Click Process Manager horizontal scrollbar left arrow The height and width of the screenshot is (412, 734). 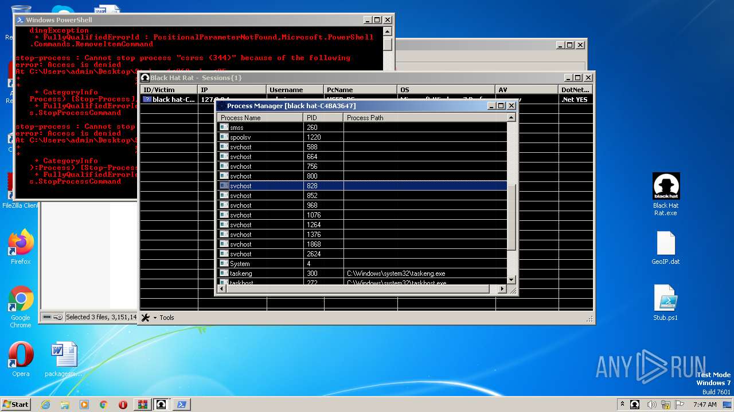coord(222,289)
